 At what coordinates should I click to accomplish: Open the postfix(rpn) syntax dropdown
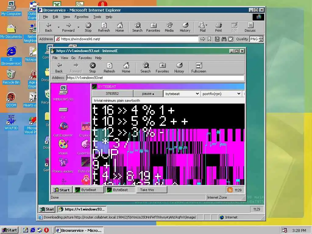pyautogui.click(x=221, y=94)
